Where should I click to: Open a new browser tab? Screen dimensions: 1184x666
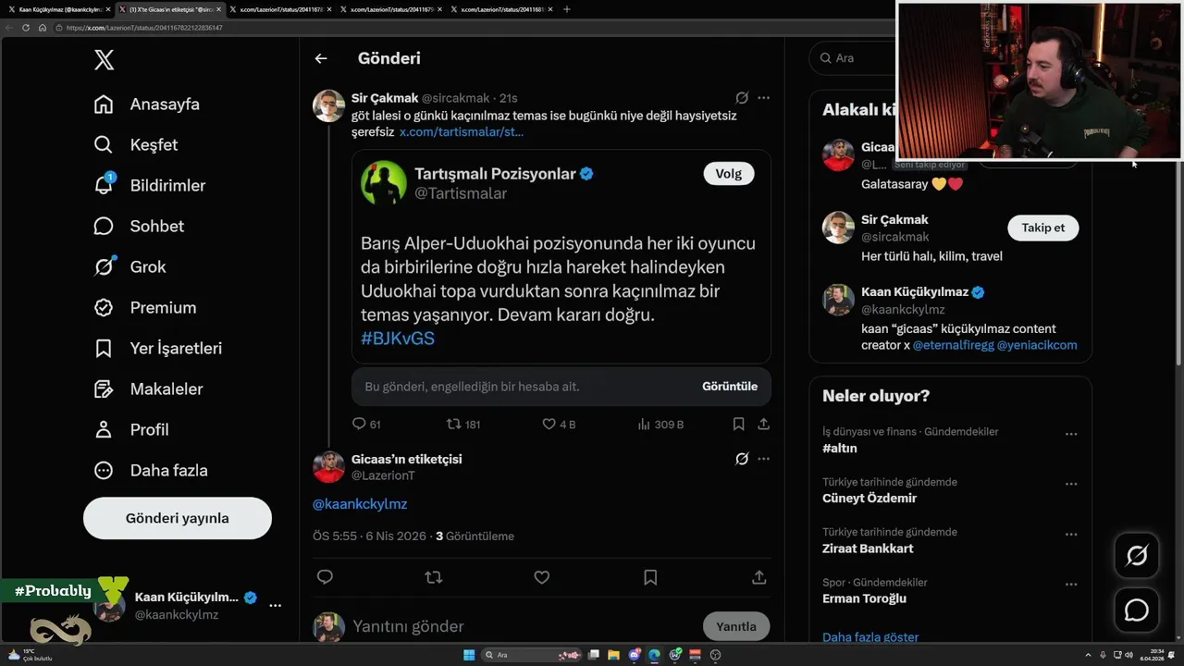(x=567, y=9)
